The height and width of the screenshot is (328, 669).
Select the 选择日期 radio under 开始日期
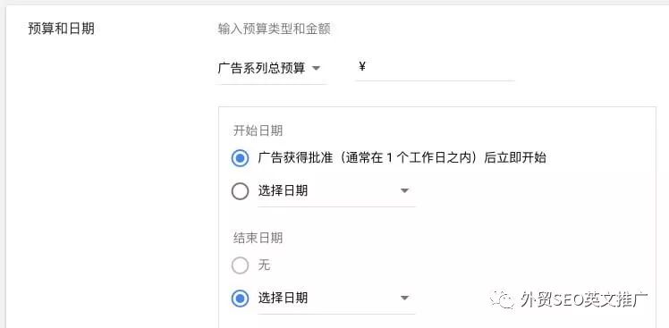240,191
